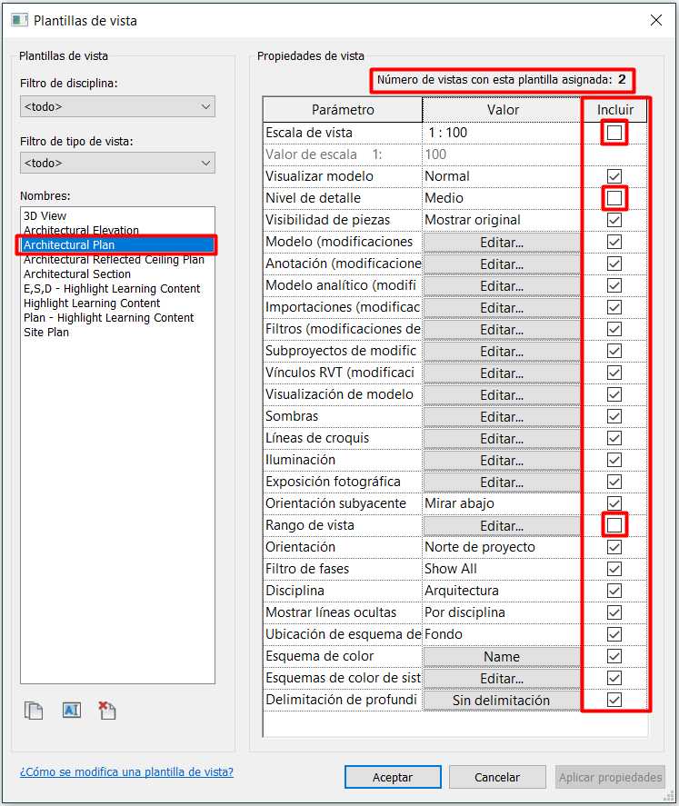Viewport: 679px width, 806px height.
Task: Uncheck Incluir for Visualizar modelo
Action: click(x=614, y=176)
